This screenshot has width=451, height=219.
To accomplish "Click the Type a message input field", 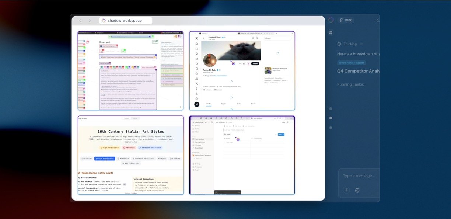I will 359,176.
